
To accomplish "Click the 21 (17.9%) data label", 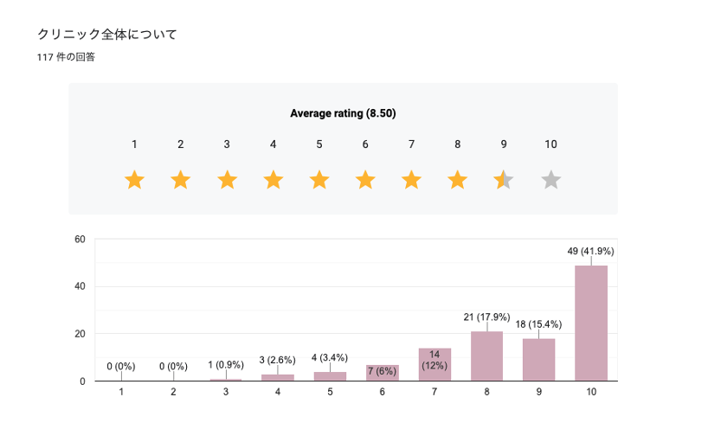I will (486, 317).
